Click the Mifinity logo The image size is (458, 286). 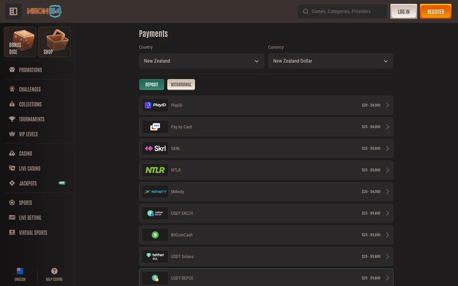pyautogui.click(x=155, y=192)
